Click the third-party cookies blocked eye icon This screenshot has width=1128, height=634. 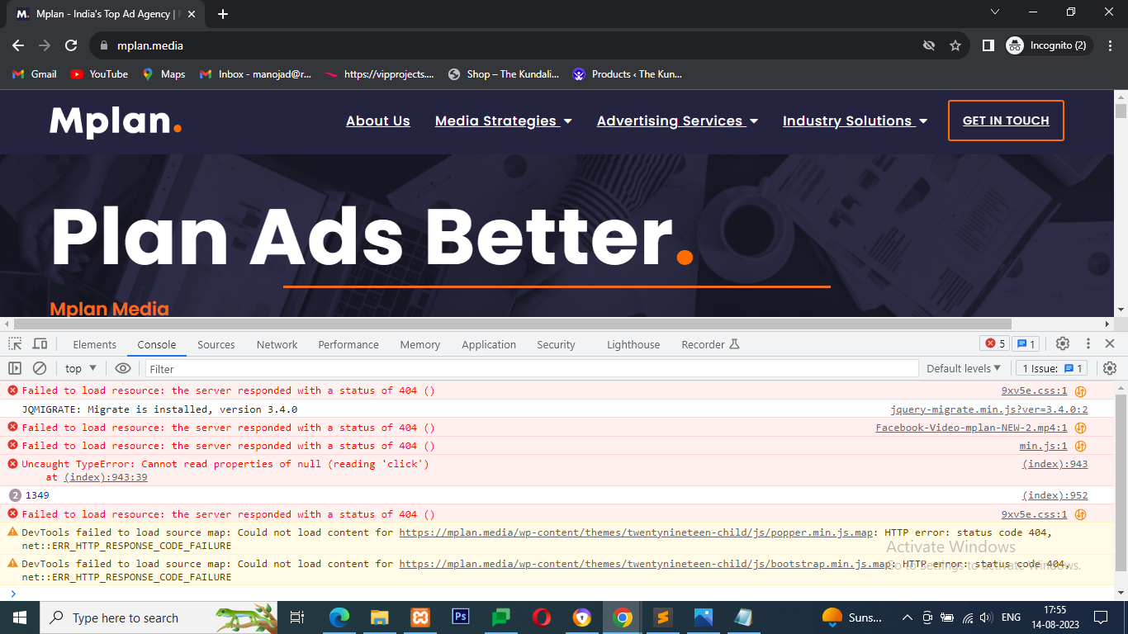coord(929,45)
